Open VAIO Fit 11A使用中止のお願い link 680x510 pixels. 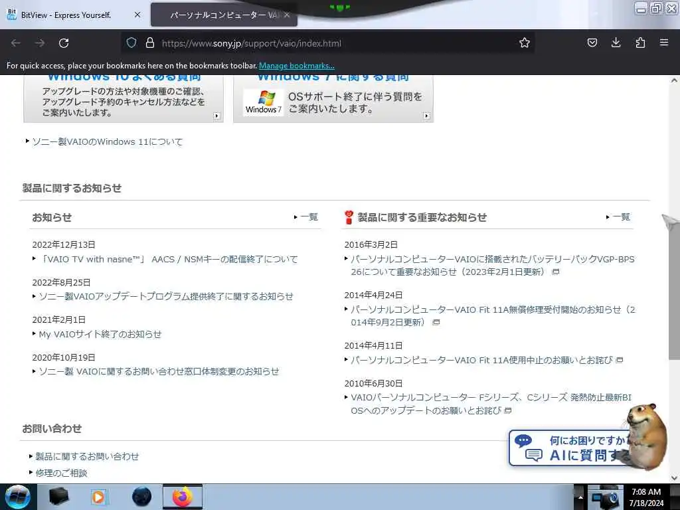click(481, 360)
